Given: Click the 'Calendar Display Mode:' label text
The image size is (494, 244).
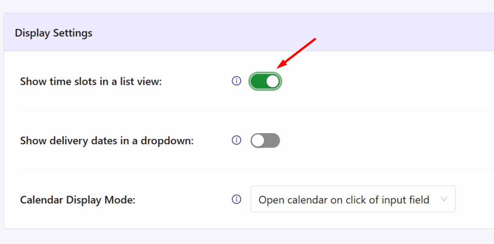Looking at the screenshot, I should pyautogui.click(x=78, y=200).
